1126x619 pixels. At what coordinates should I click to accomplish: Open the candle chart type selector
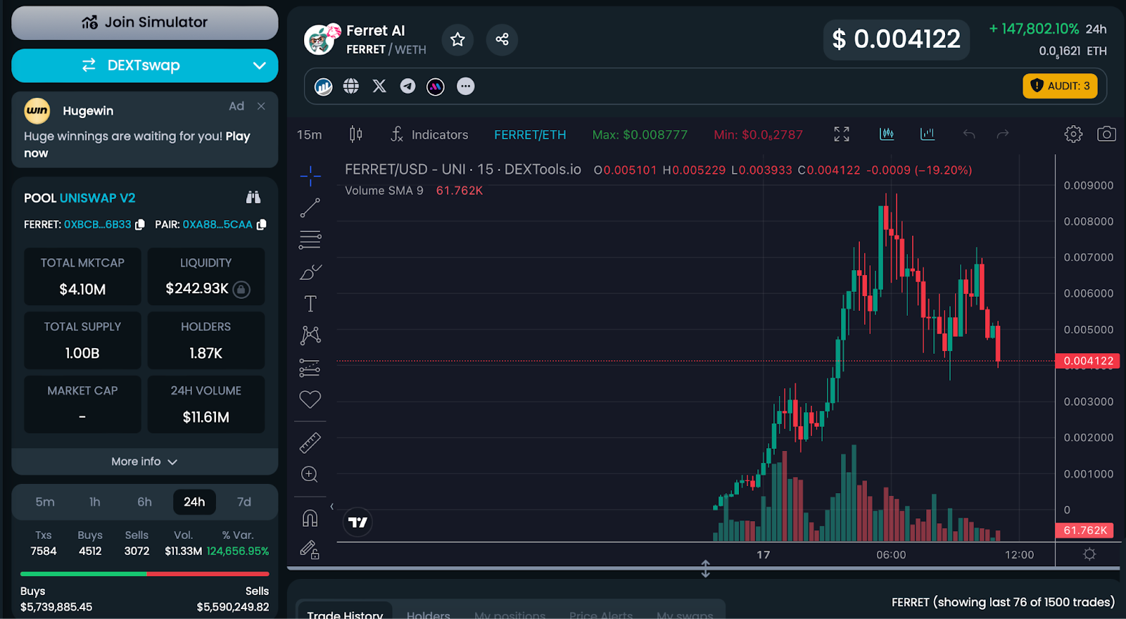(x=356, y=134)
